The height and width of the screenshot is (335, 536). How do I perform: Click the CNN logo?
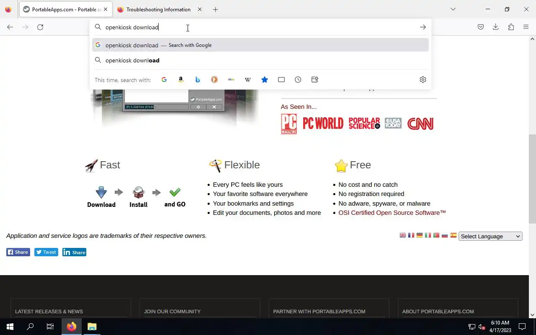(x=420, y=124)
